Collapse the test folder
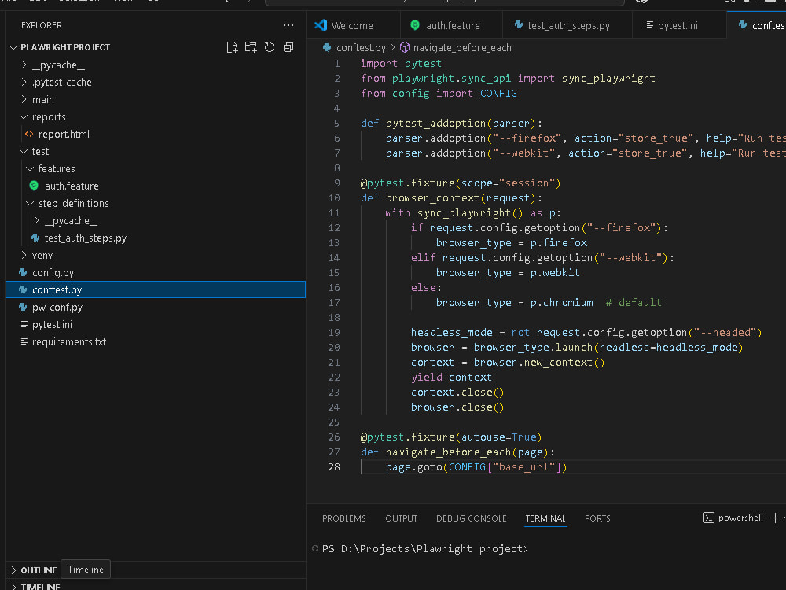The width and height of the screenshot is (786, 590). pyautogui.click(x=24, y=151)
